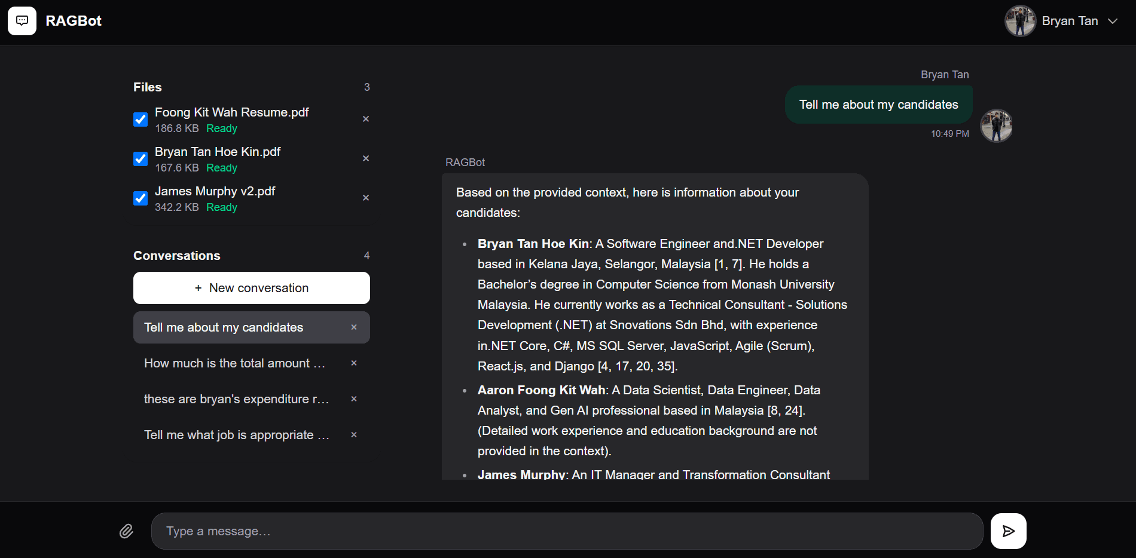The image size is (1136, 558).
Task: Click the 'Aaron Foong Kit Wah' bold name in response
Action: pos(542,390)
